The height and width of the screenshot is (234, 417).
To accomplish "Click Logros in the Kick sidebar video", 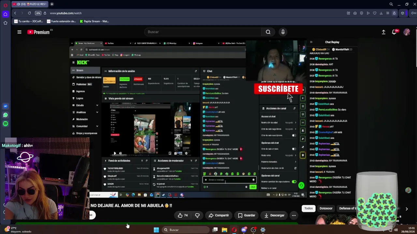I will 80,98.
